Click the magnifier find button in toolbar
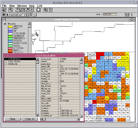This screenshot has width=138, height=128. click(x=45, y=10)
